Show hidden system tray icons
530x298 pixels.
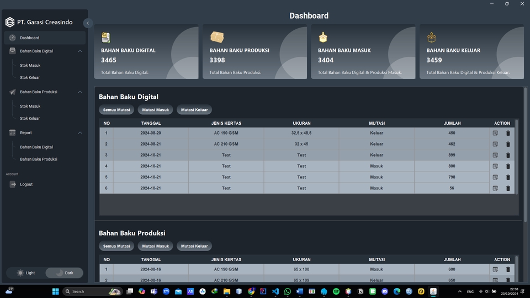pos(460,291)
